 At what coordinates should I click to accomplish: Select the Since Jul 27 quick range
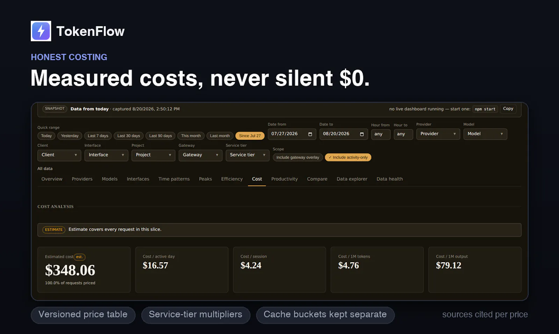coord(250,136)
